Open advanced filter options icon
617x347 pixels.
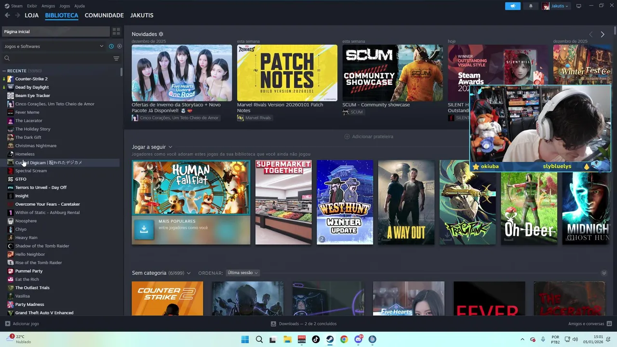[x=116, y=58]
